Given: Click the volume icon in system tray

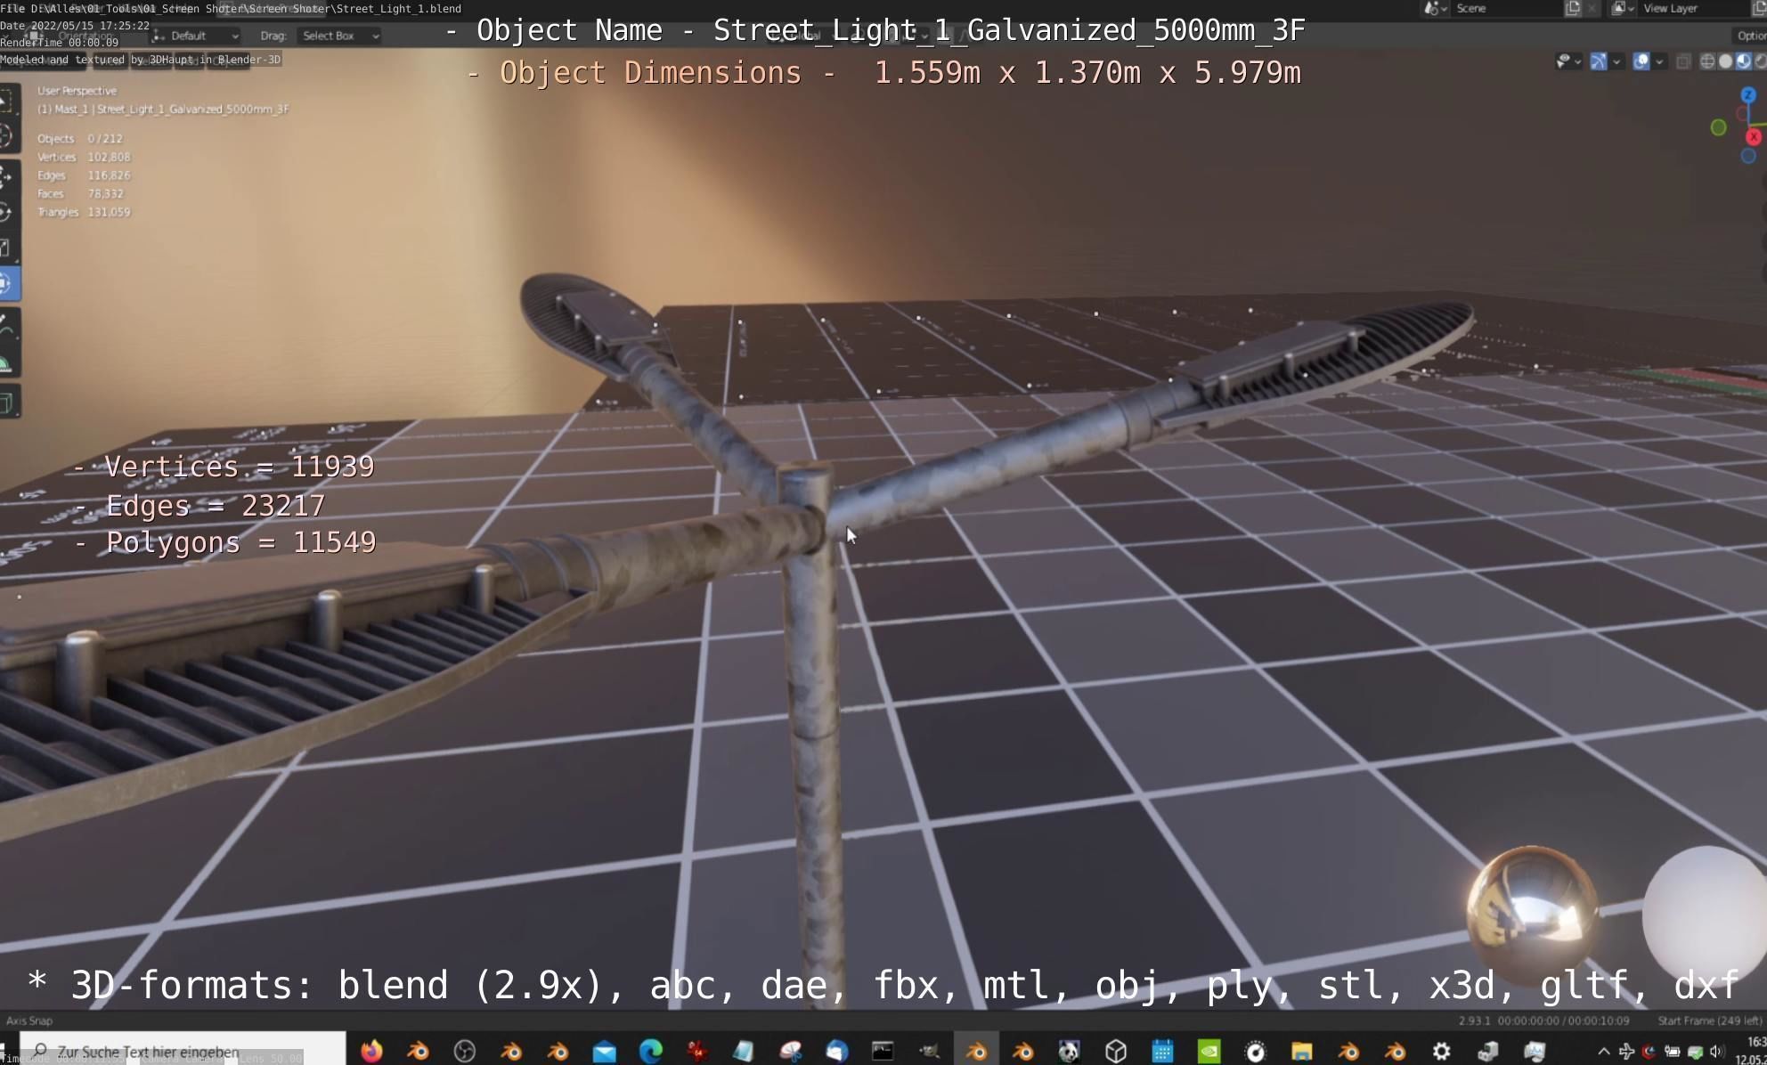Looking at the screenshot, I should point(1716,1052).
